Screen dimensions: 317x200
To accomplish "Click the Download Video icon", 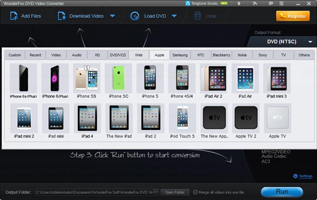I will pos(62,16).
